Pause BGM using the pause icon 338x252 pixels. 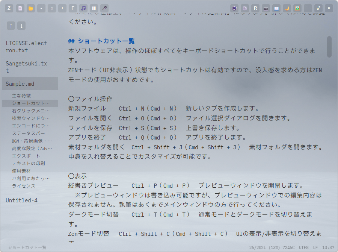click(94, 8)
